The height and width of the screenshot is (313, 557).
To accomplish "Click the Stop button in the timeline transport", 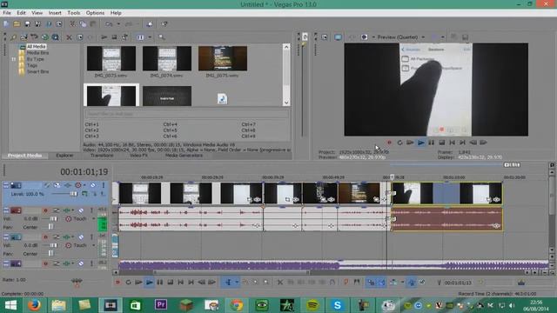I will click(x=171, y=283).
